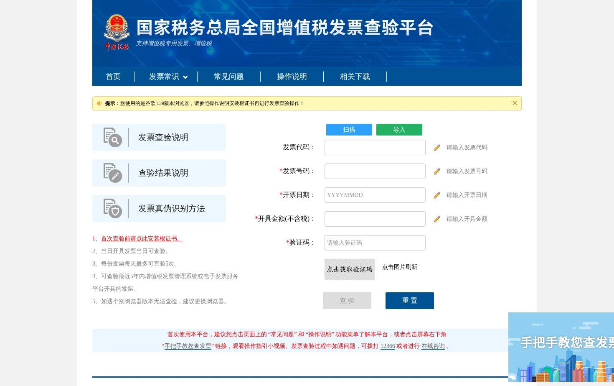Click the 请输入发票代码 hint text
614x386 pixels.
pos(467,148)
